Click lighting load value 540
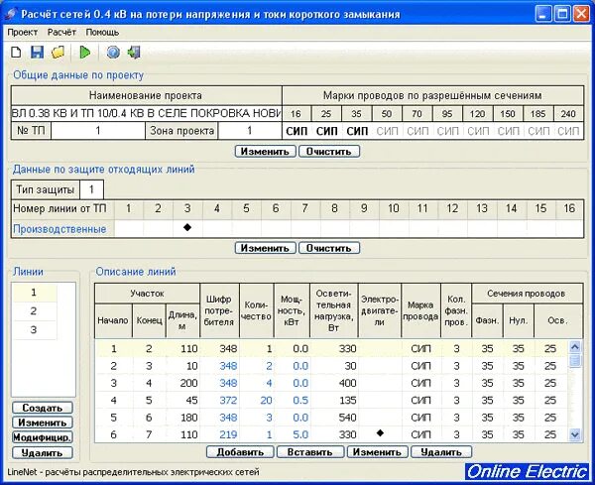 (347, 418)
